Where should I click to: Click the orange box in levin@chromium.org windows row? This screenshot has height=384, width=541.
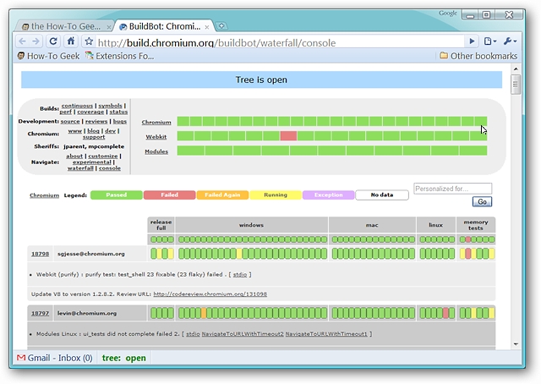[x=204, y=313]
